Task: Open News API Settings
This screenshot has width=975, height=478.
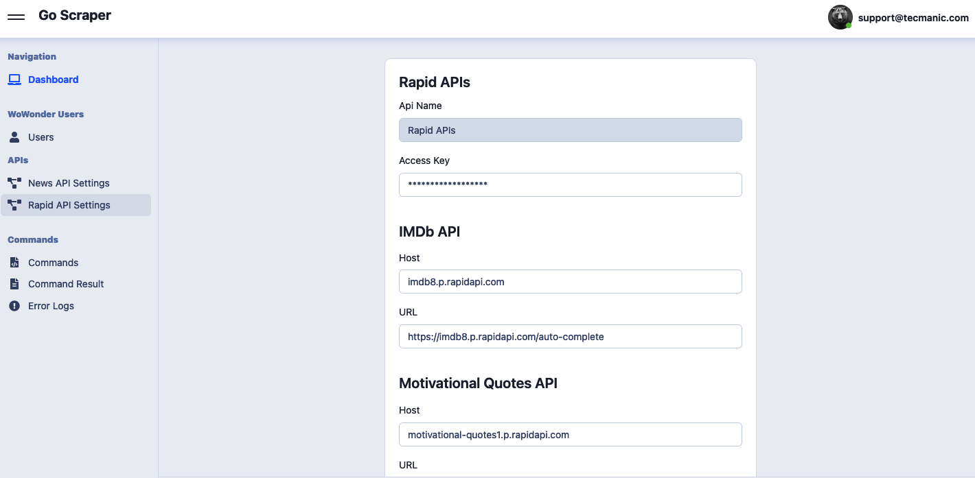Action: coord(69,183)
